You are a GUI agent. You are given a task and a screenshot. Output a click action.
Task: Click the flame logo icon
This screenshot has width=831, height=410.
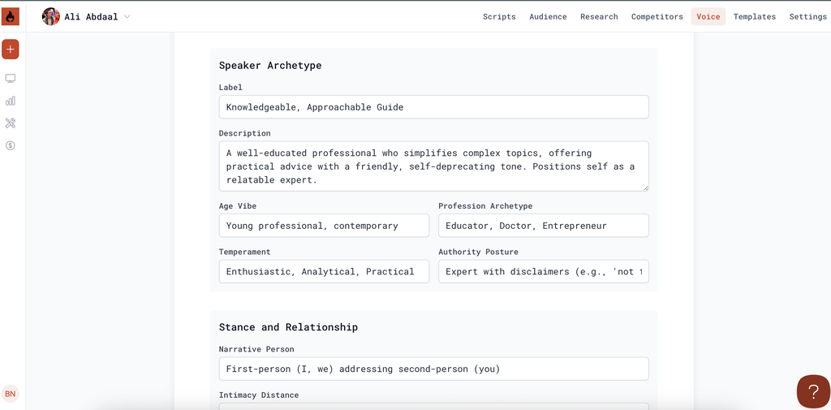(x=11, y=16)
